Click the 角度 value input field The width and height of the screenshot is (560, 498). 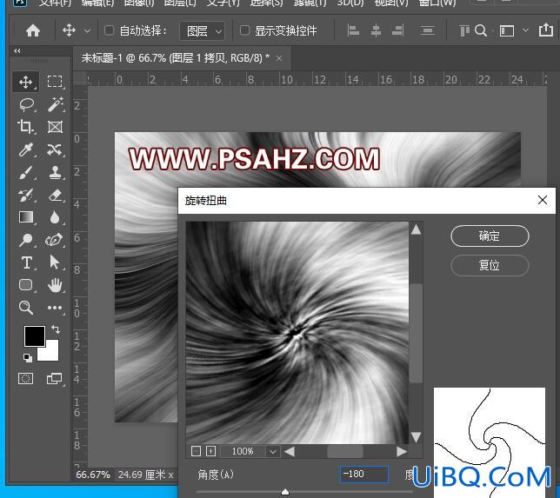click(364, 475)
